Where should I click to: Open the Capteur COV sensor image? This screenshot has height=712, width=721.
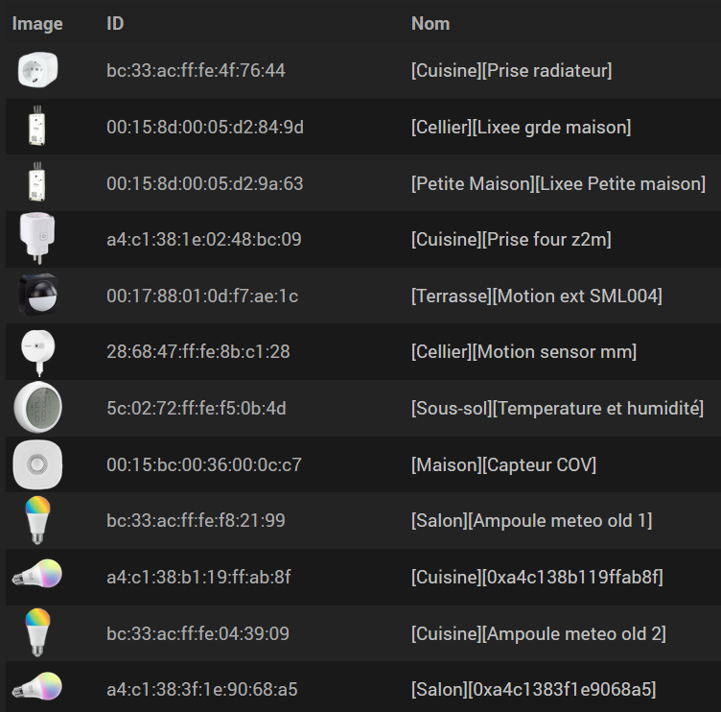pos(37,464)
